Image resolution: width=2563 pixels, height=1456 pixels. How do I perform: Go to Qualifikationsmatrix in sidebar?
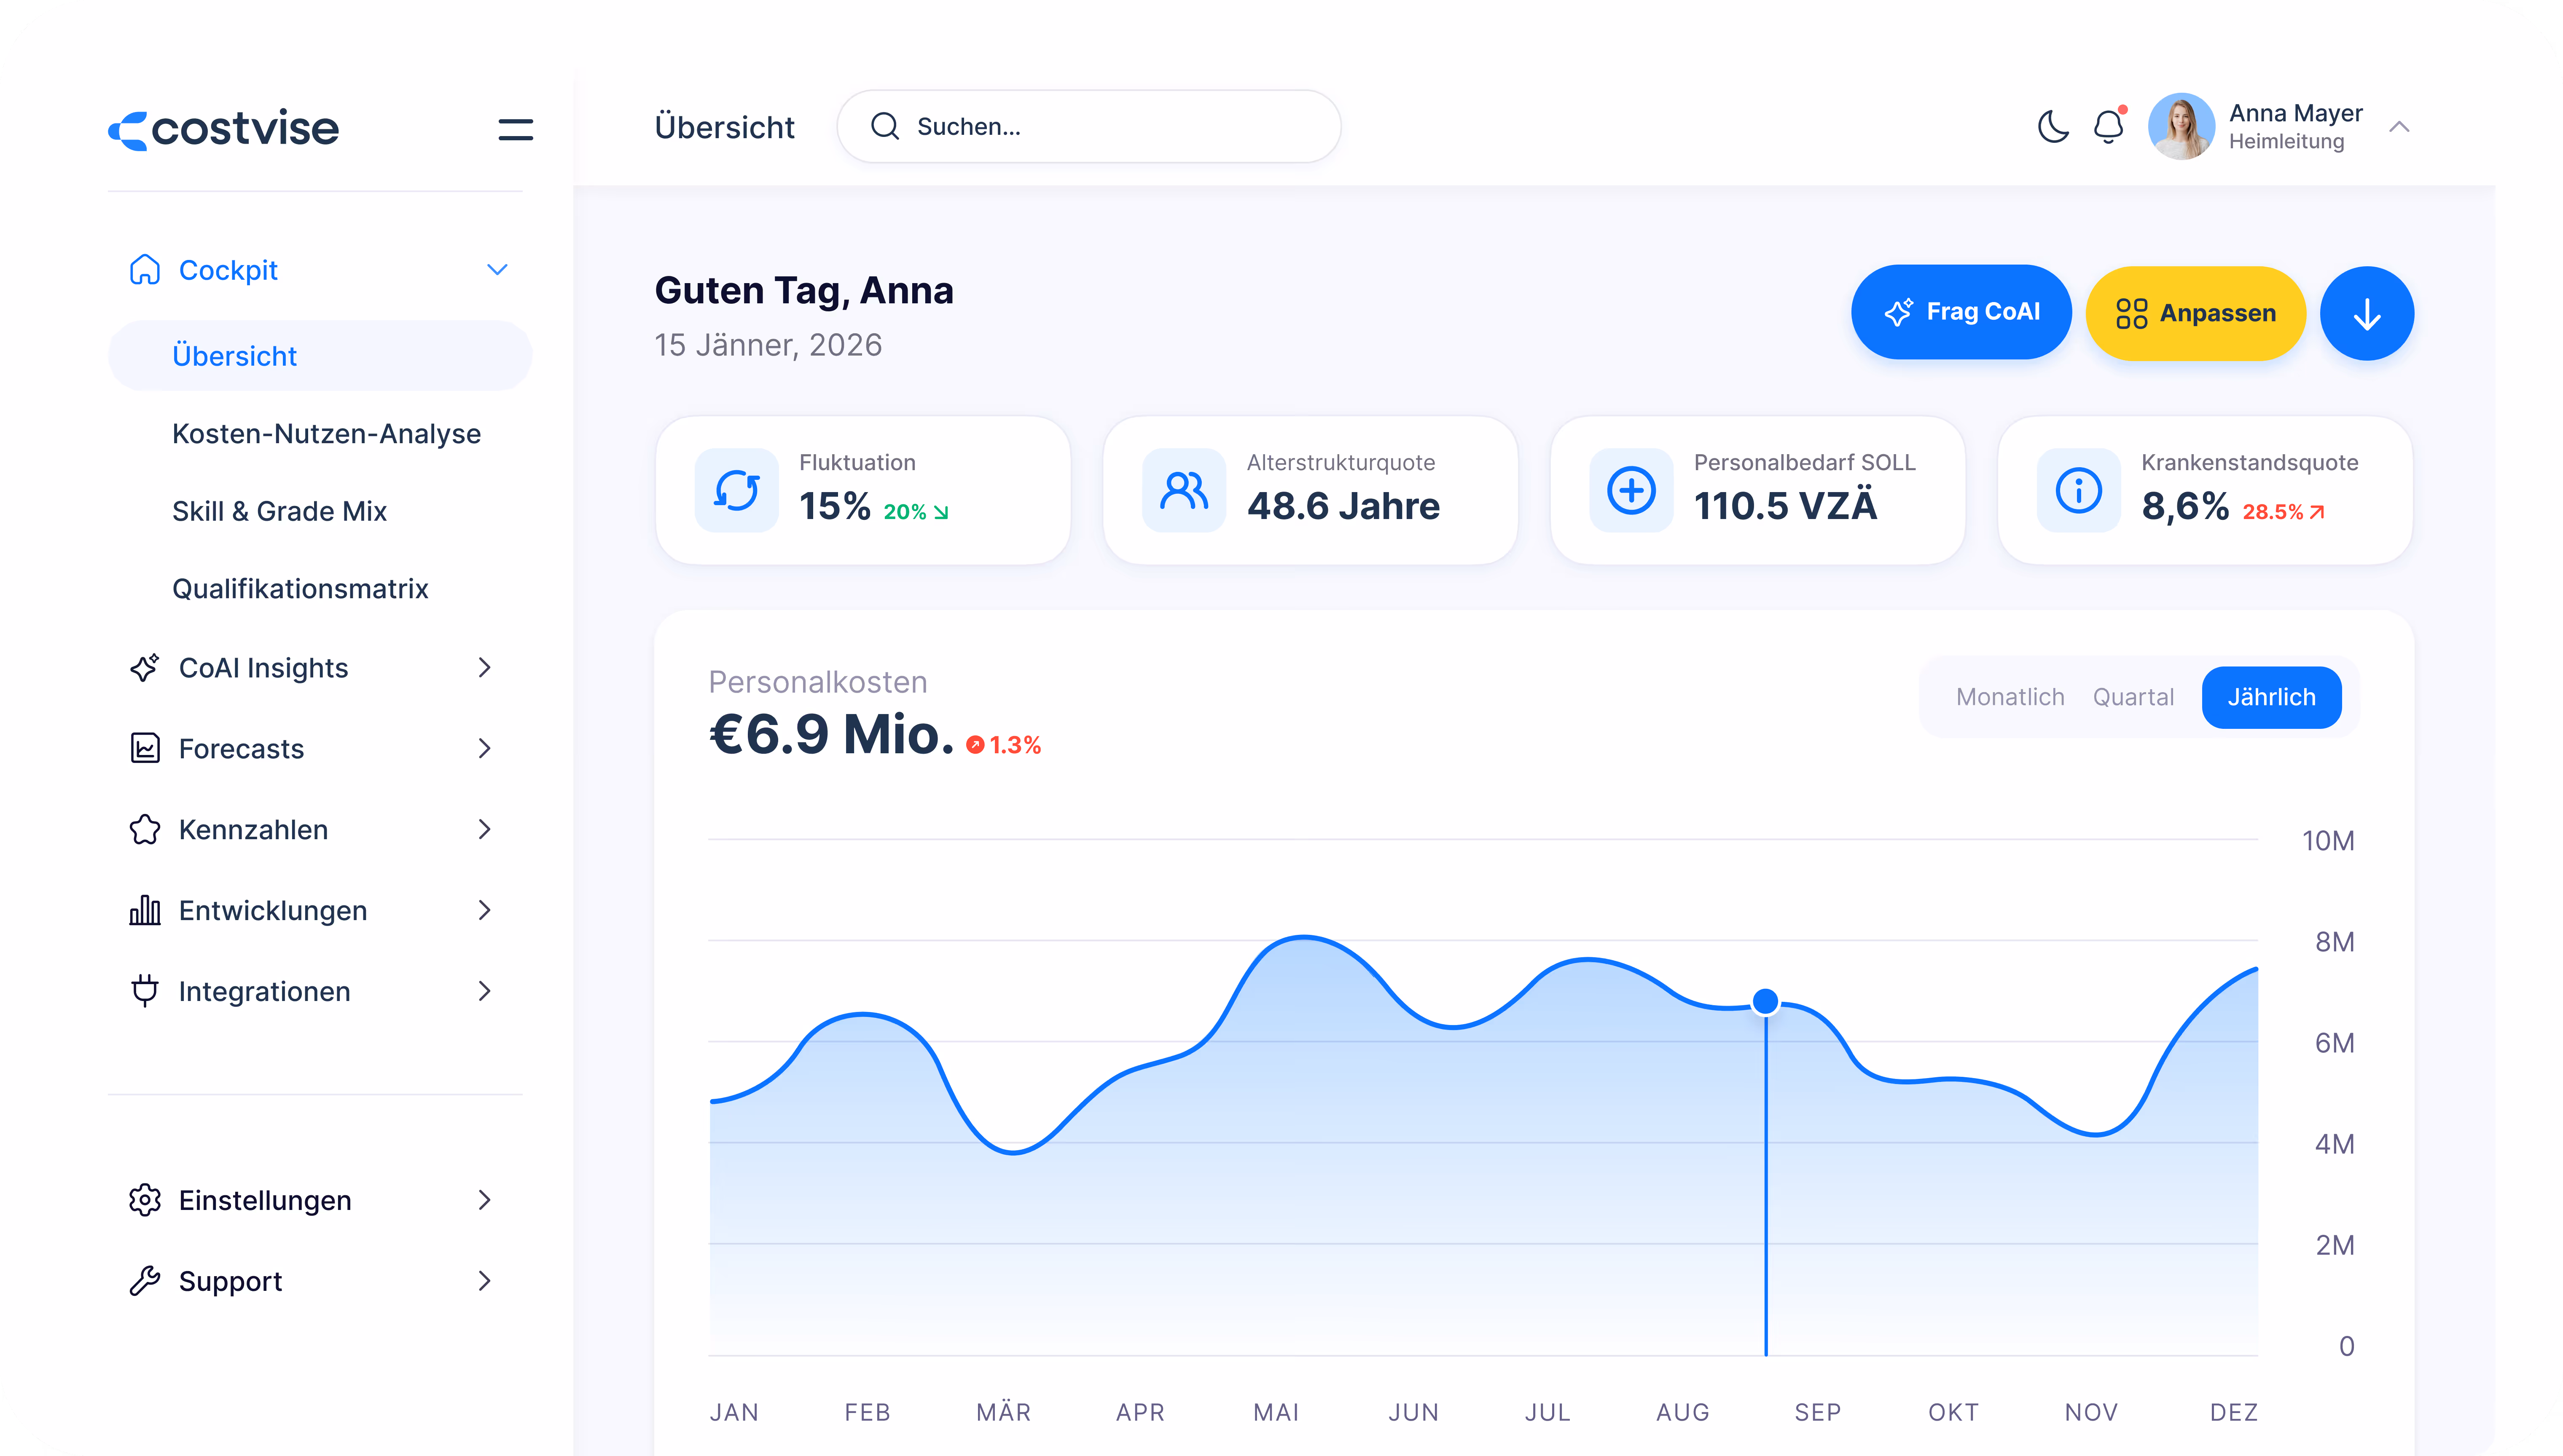300,589
